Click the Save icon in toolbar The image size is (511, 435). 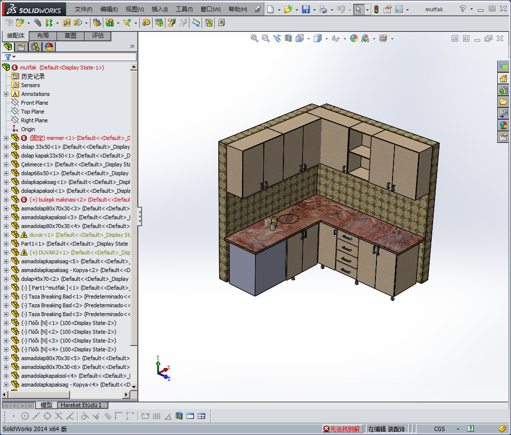(305, 9)
